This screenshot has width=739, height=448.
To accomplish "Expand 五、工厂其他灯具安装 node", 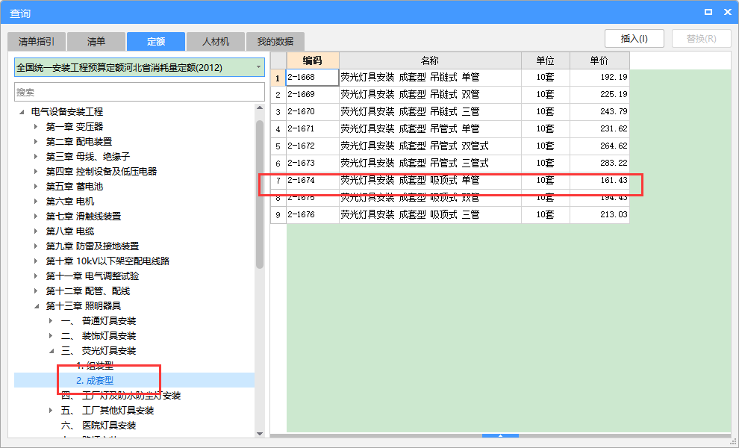I will click(x=51, y=410).
